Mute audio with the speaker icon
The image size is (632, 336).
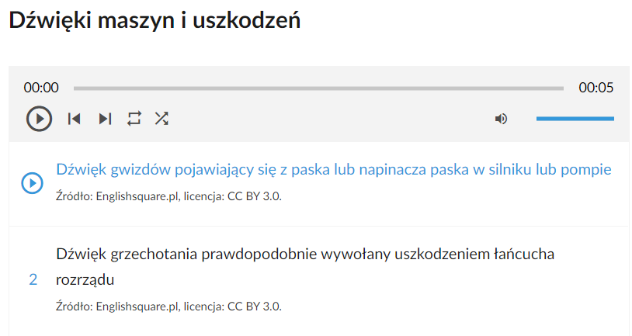[x=501, y=119]
